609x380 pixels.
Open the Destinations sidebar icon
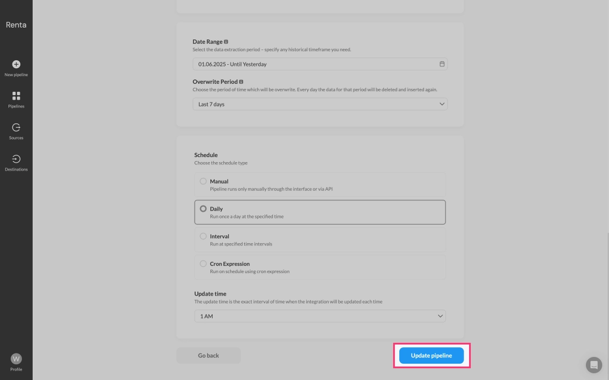coord(16,159)
